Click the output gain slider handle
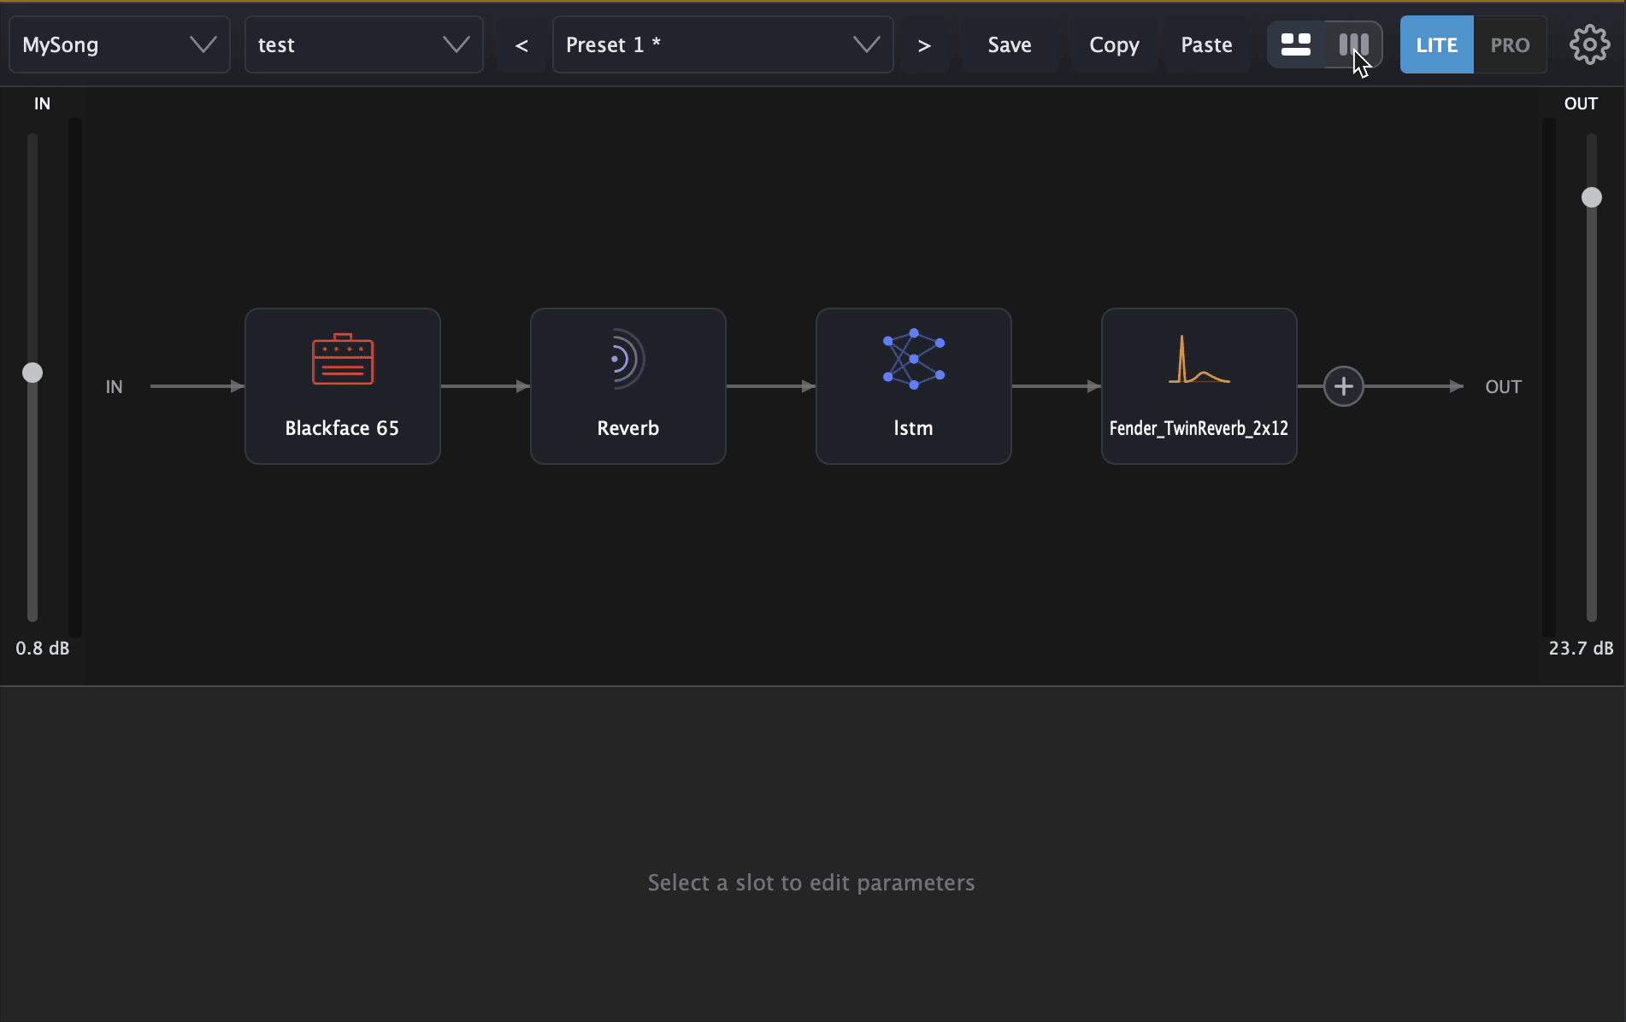 pyautogui.click(x=1592, y=197)
